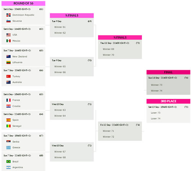Open the Australia team link
Image resolution: width=191 pixels, height=171 pixels.
coord(17,82)
